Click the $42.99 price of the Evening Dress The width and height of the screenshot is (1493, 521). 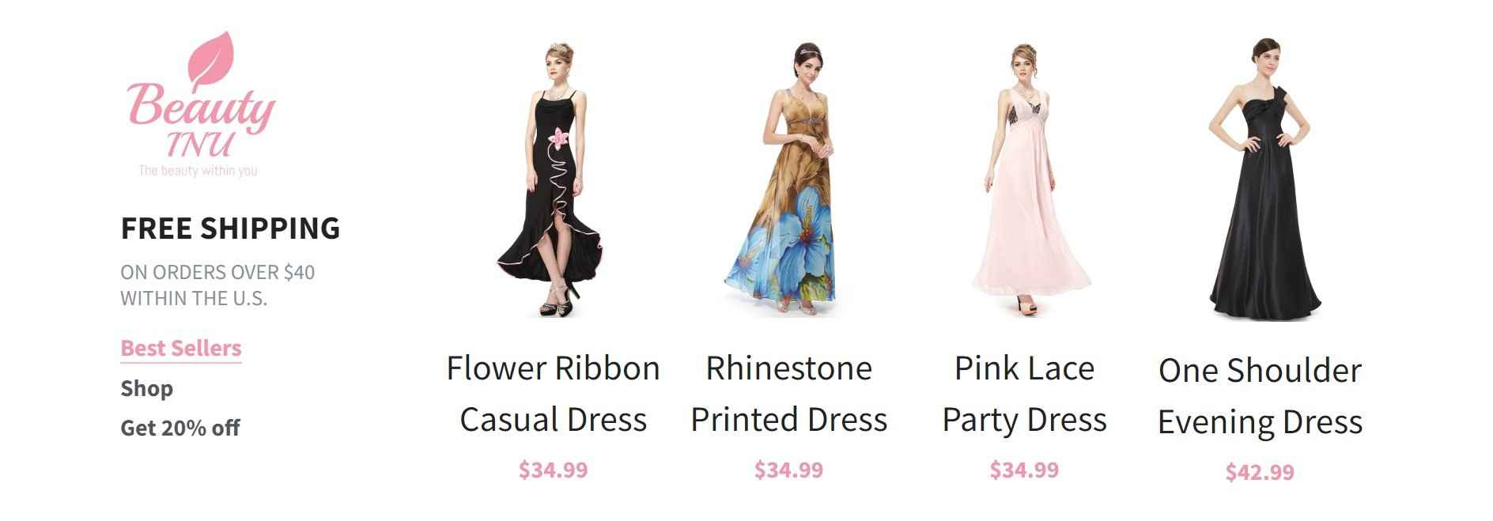(x=1260, y=473)
